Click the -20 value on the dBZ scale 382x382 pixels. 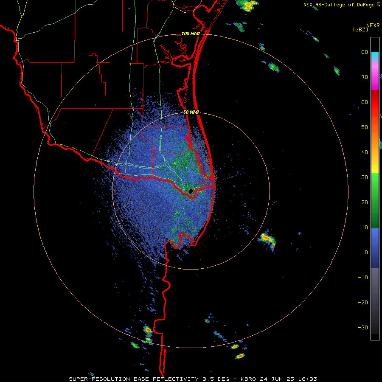pos(363,302)
